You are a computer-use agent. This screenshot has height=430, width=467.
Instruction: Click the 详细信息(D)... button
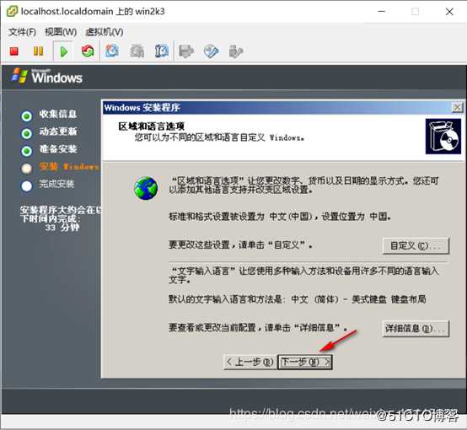(x=416, y=328)
